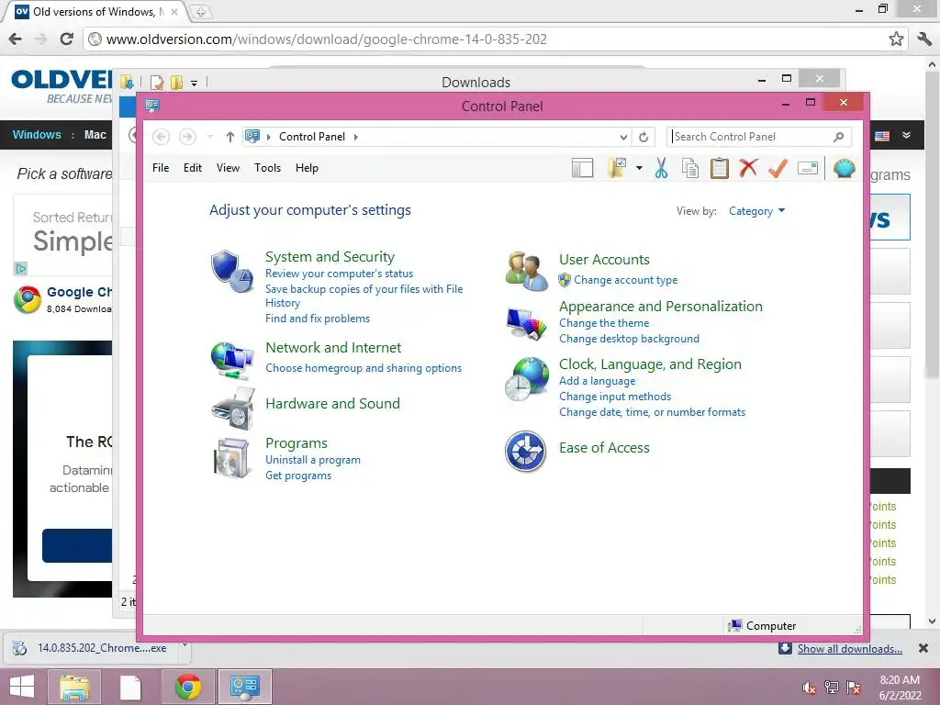This screenshot has height=705, width=940.
Task: Open a new Chrome tab
Action: (201, 12)
